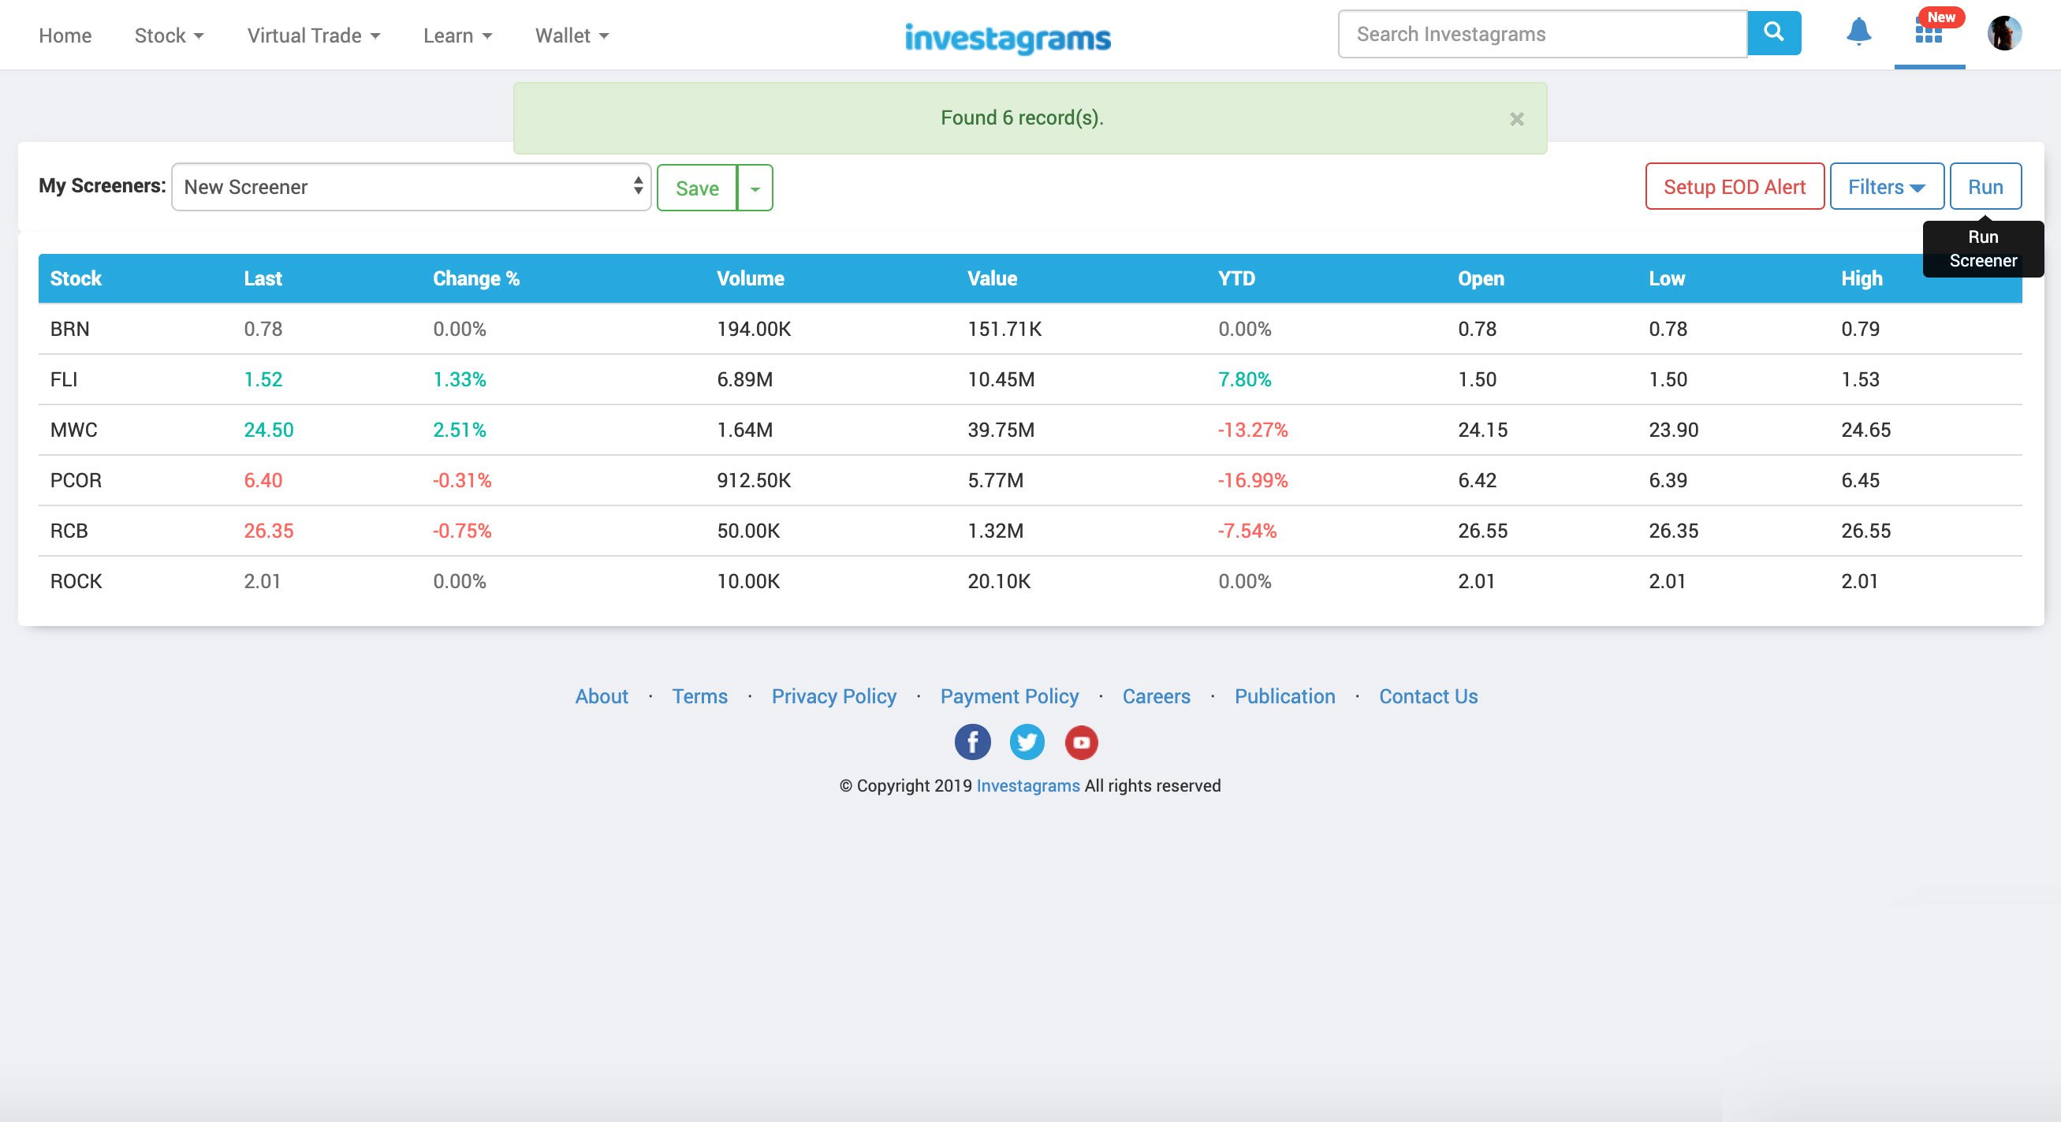2061x1122 pixels.
Task: Click RCB value 1.32M
Action: (x=995, y=531)
